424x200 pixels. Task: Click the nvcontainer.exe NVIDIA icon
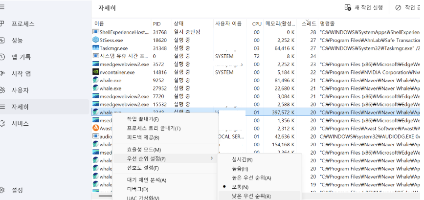[96, 72]
